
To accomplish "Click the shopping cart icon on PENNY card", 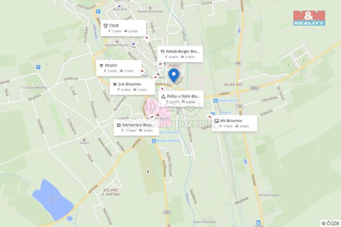I will click(101, 65).
